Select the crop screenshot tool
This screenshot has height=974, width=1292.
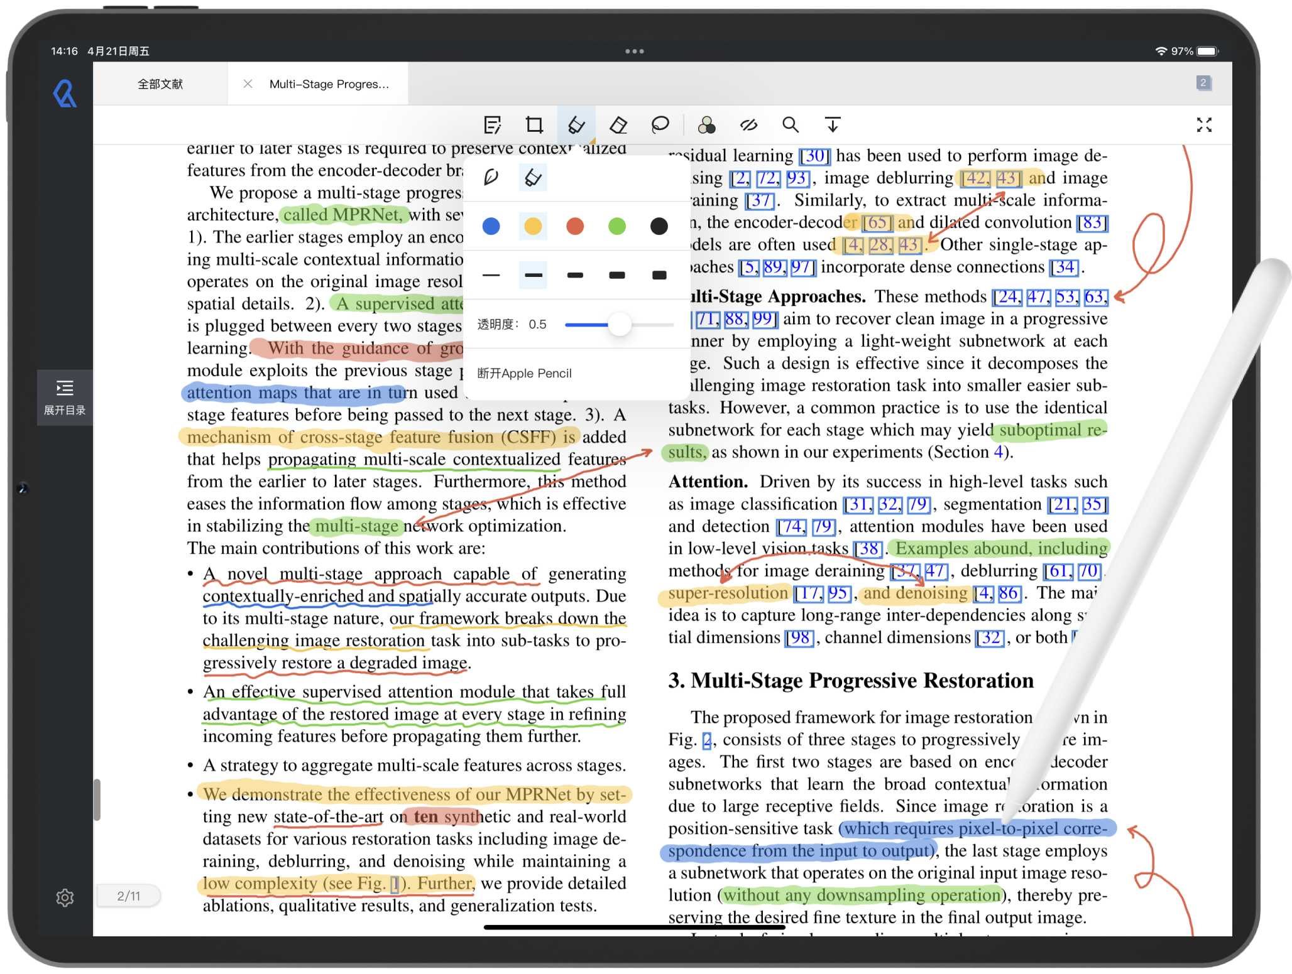pyautogui.click(x=534, y=125)
